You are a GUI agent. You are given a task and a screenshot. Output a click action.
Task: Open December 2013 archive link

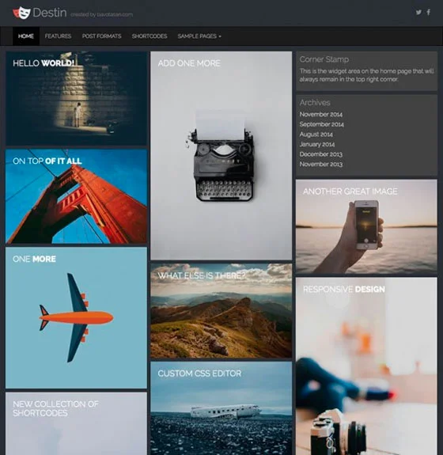point(321,154)
